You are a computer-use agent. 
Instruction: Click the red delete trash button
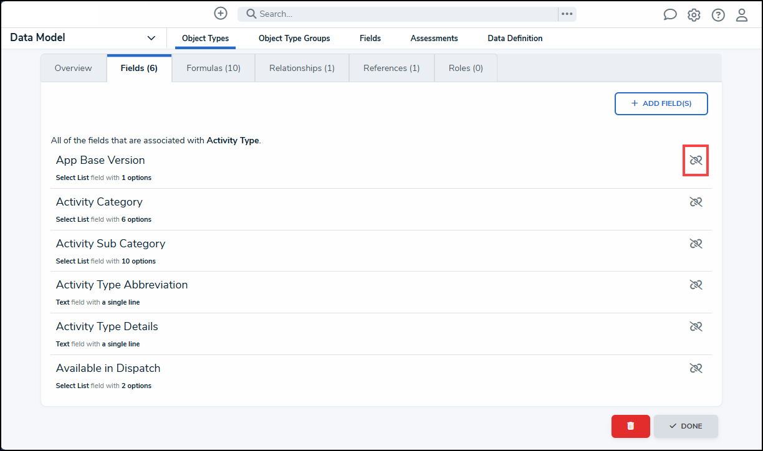coord(631,426)
